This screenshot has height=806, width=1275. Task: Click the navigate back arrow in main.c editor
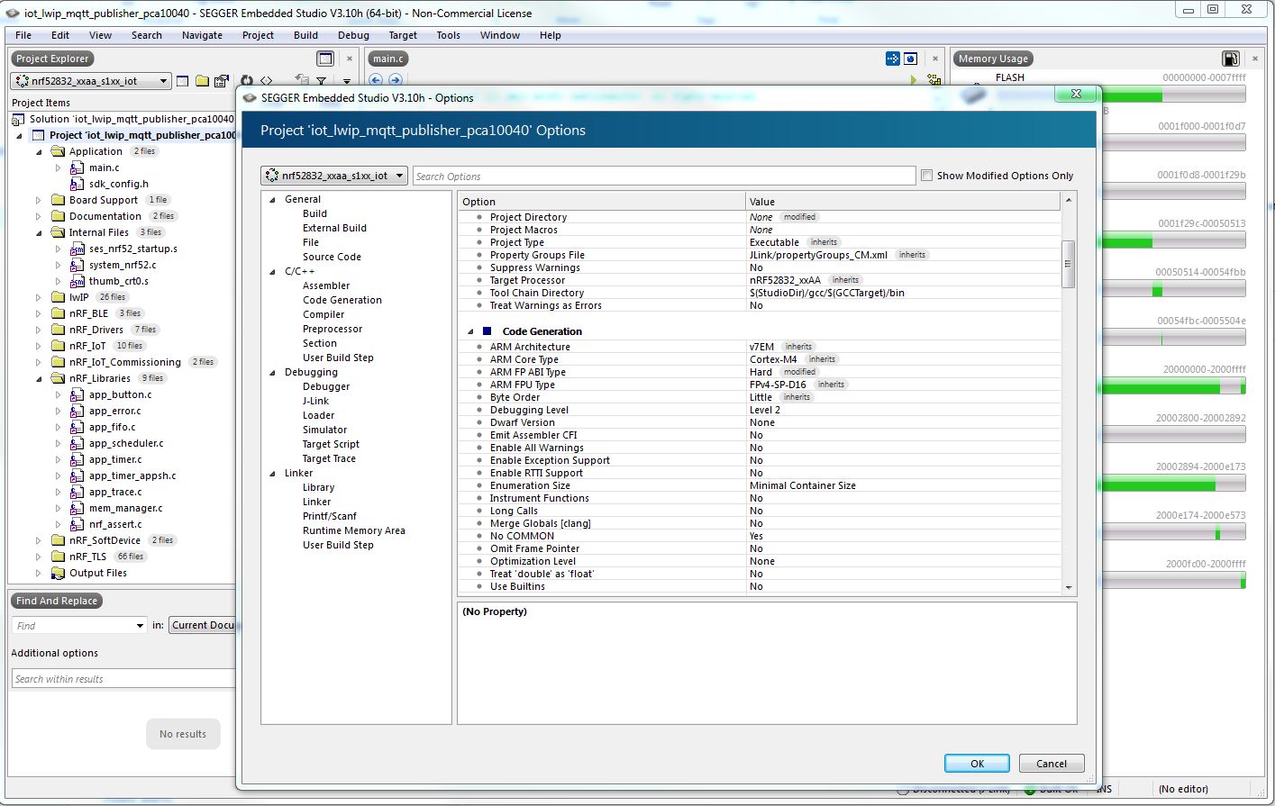(376, 80)
